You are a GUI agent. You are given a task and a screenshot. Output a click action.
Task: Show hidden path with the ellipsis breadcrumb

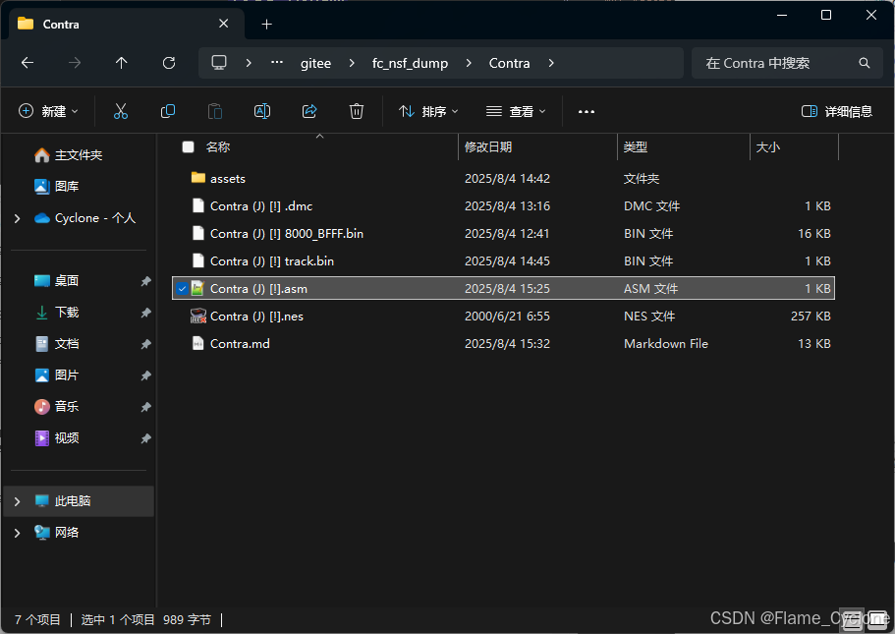click(277, 63)
